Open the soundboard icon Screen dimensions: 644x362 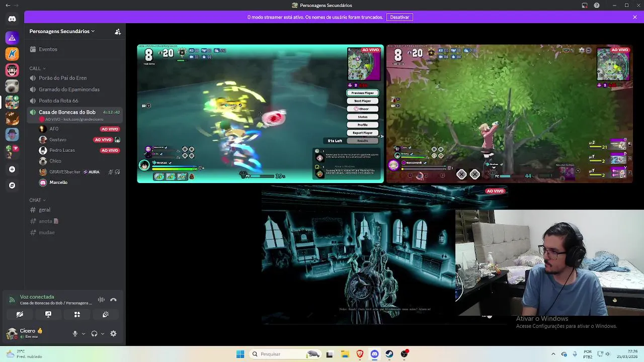coord(106,314)
